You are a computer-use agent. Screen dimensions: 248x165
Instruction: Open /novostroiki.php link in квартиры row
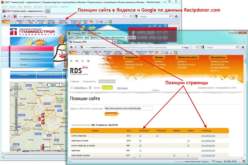208,150
